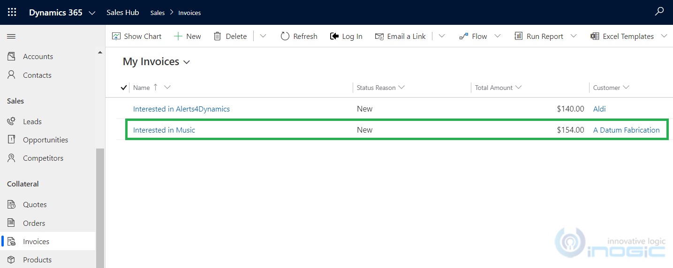Sort by the Name column header

click(x=141, y=88)
